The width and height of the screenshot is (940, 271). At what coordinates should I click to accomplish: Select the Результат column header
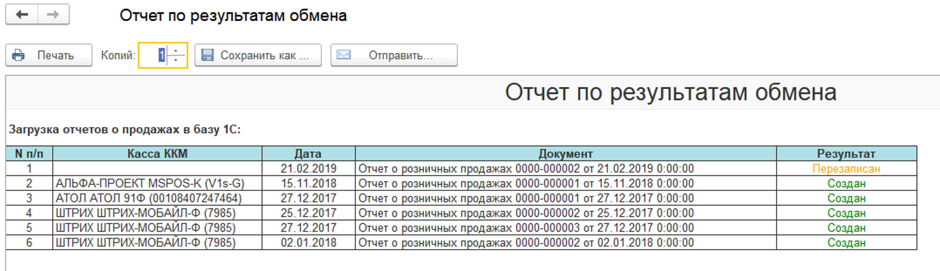point(846,153)
